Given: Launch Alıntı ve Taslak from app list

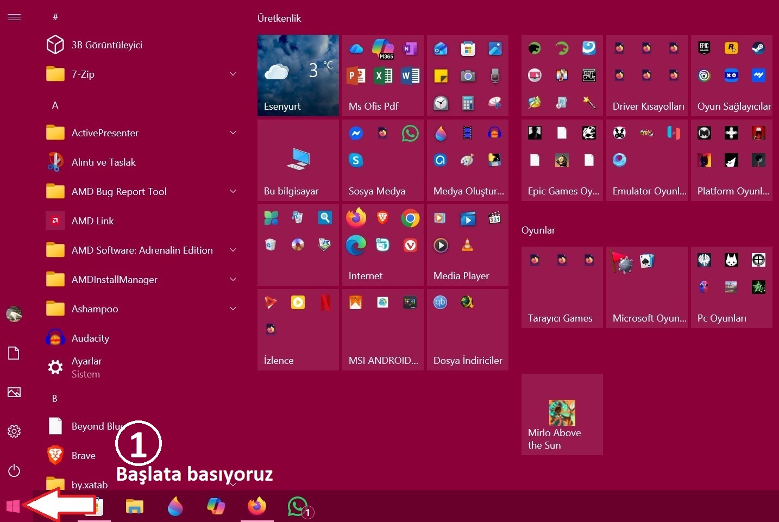Looking at the screenshot, I should [x=141, y=162].
